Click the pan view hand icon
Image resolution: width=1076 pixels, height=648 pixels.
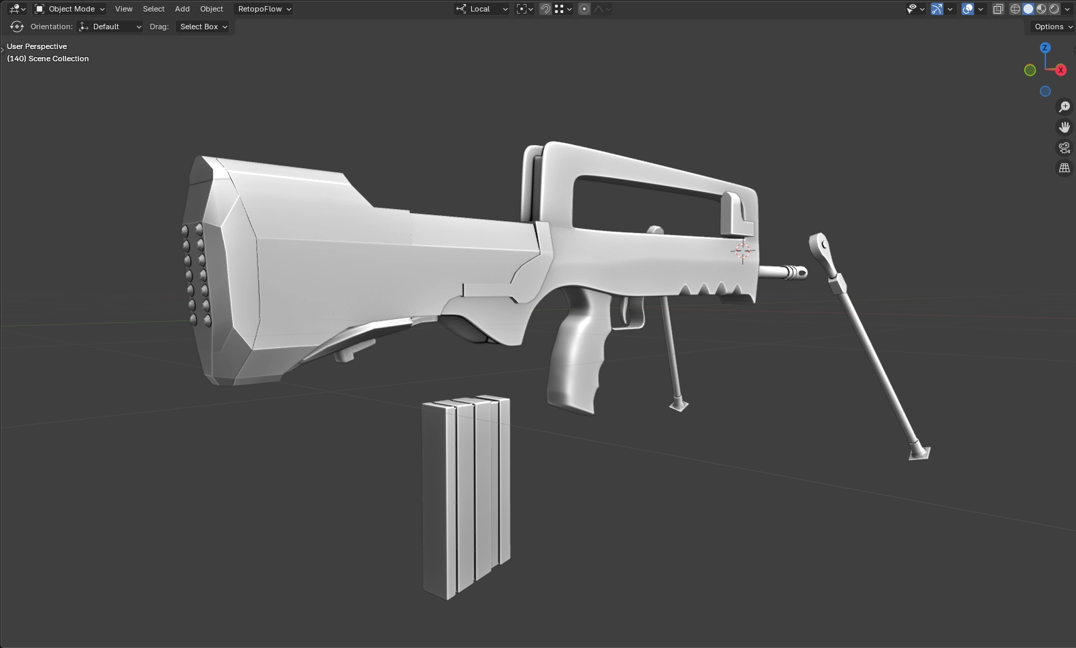(1064, 127)
